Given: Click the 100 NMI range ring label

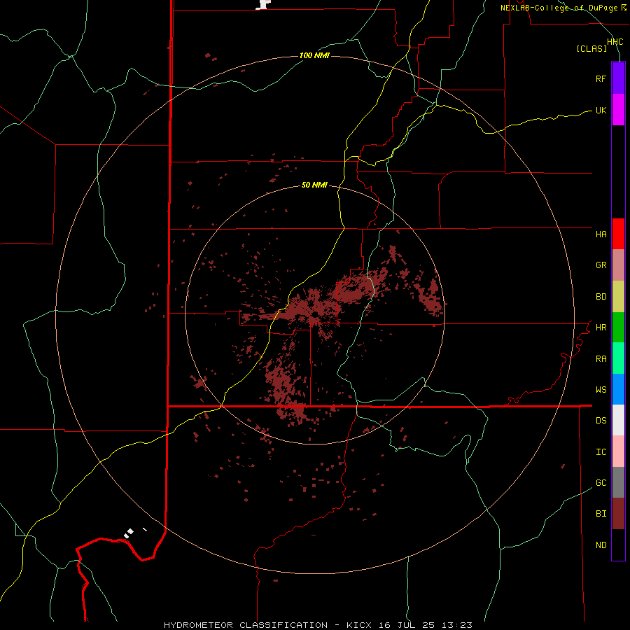Looking at the screenshot, I should tap(314, 55).
